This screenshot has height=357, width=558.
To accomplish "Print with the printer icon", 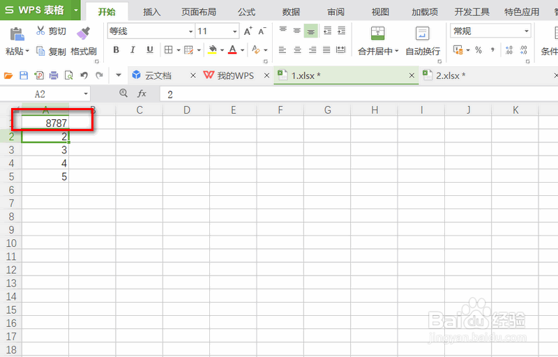I will coord(54,75).
